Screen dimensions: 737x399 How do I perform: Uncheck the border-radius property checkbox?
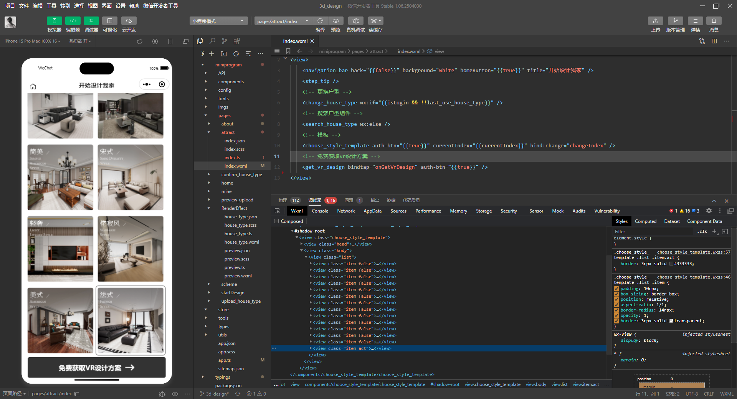click(x=616, y=310)
